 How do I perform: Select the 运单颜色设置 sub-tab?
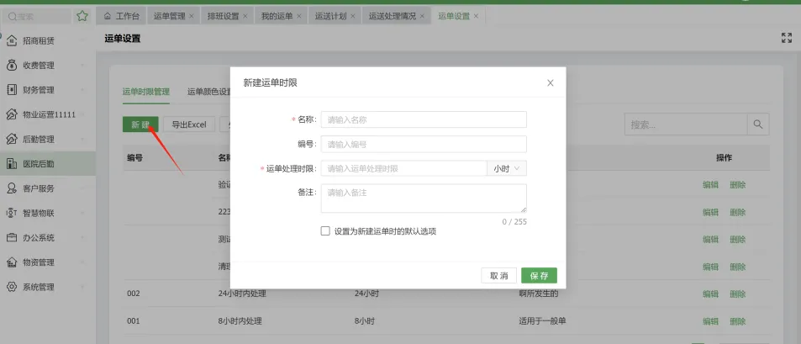pyautogui.click(x=209, y=92)
